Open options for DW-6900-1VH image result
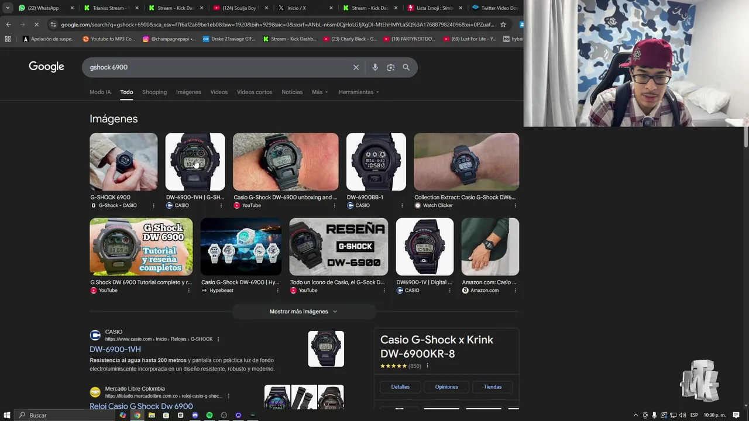Image resolution: width=749 pixels, height=421 pixels. pos(221,205)
